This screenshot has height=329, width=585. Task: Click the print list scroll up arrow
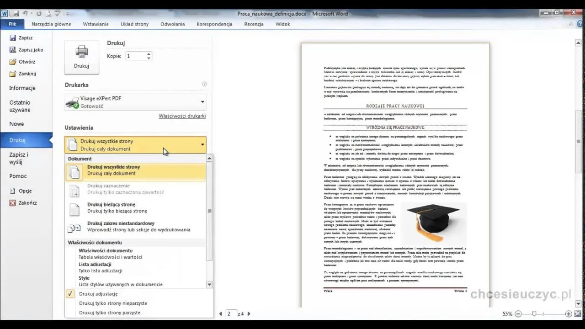[209, 159]
